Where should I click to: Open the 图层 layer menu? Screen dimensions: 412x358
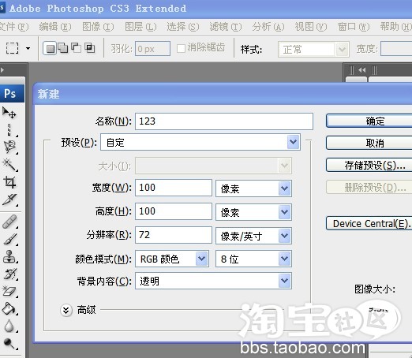pyautogui.click(x=140, y=27)
